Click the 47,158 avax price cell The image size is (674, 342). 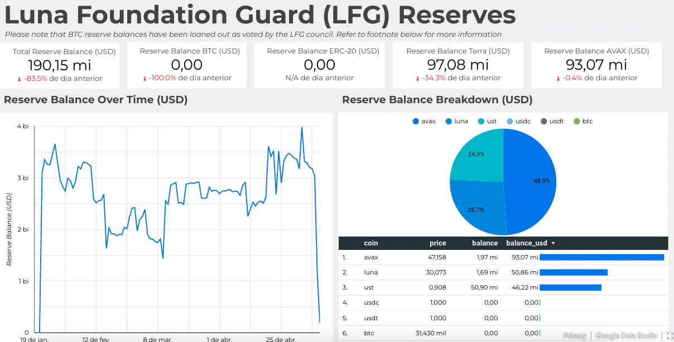coord(436,257)
